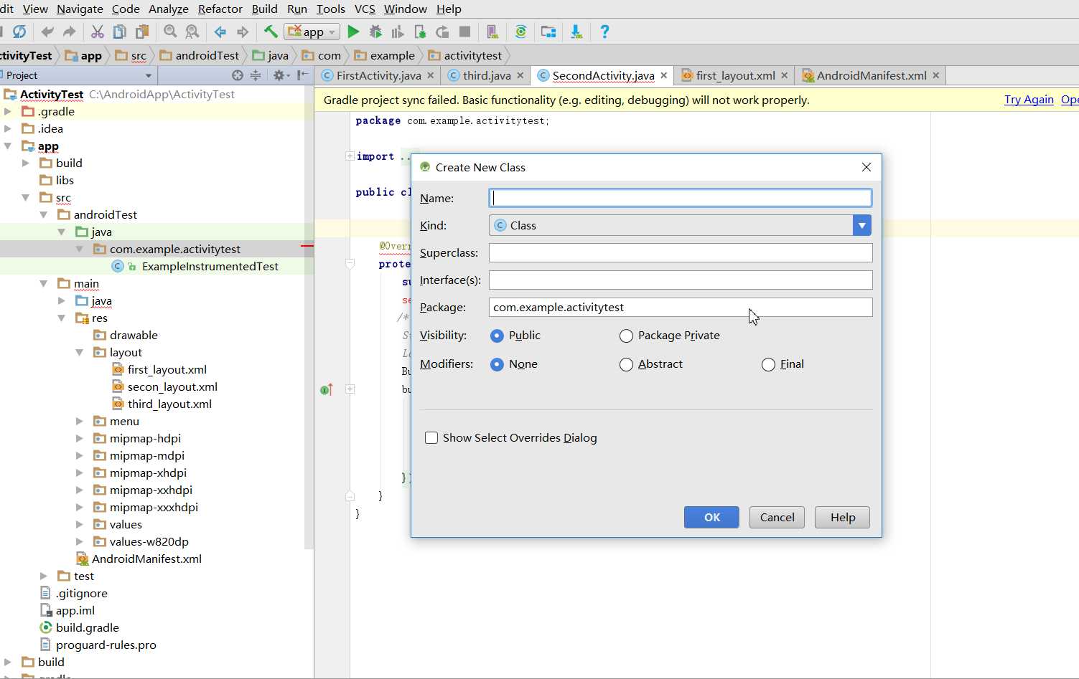Open the Build menu
The height and width of the screenshot is (679, 1079).
(264, 9)
